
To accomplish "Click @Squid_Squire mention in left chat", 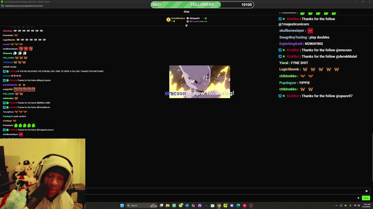I will 43,80.
